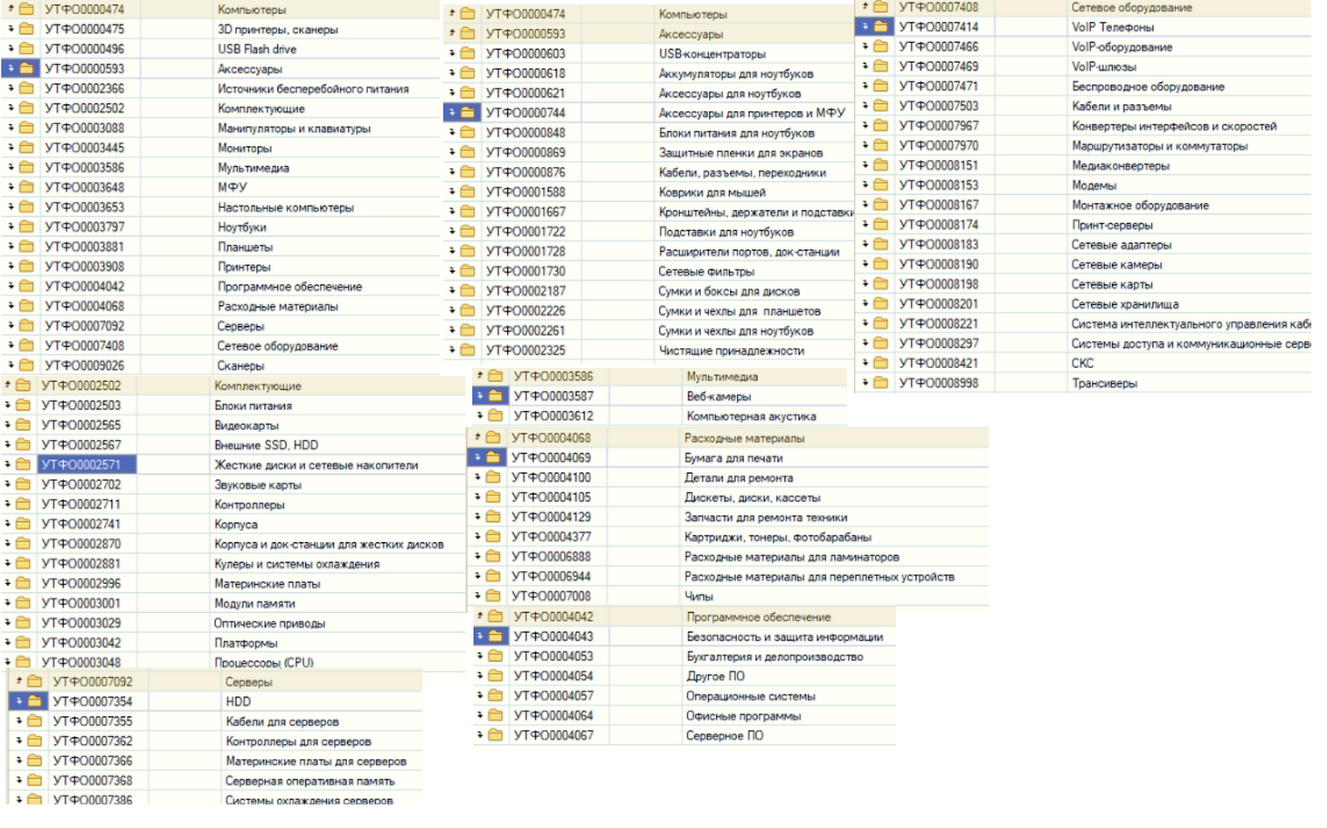Click the "Медиаконвертеры" name

coord(1121,165)
